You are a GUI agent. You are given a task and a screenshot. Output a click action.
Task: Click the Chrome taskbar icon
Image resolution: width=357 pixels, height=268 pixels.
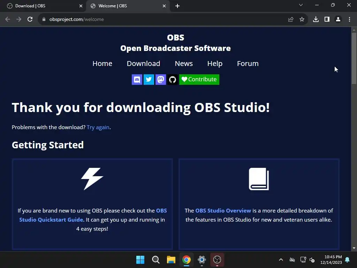187,260
